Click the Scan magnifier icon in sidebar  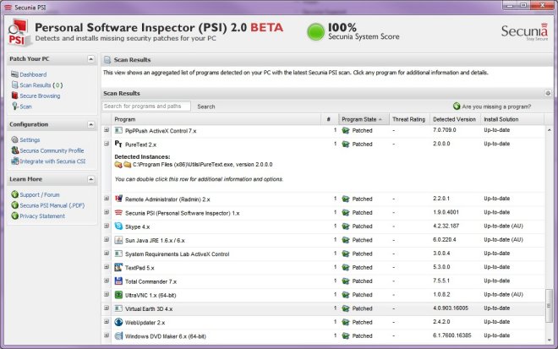click(14, 106)
